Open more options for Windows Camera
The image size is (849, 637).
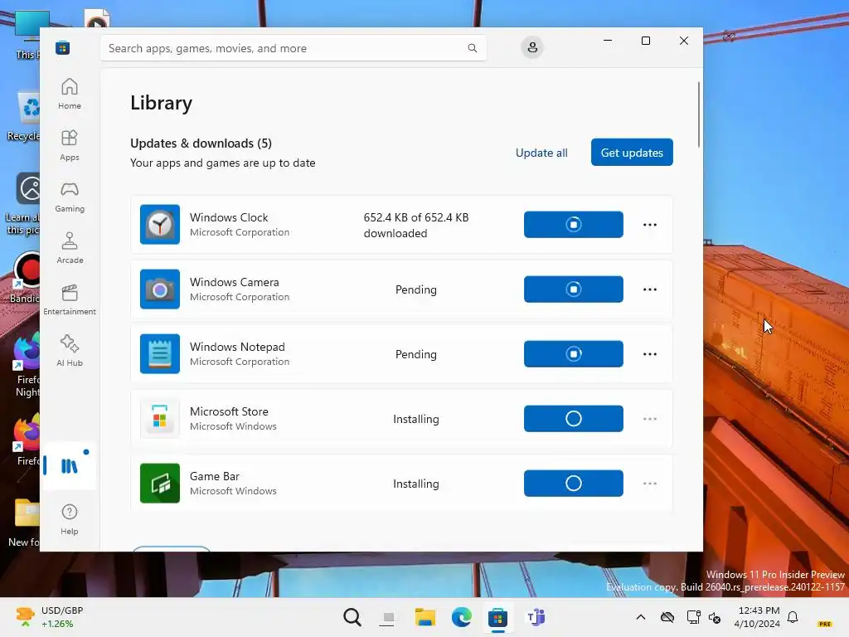tap(650, 289)
